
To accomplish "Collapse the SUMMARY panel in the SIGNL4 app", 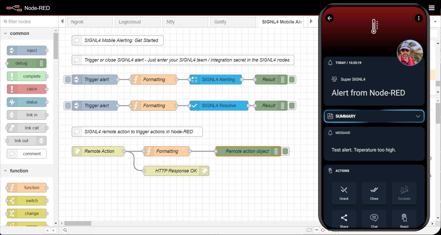I will click(417, 116).
